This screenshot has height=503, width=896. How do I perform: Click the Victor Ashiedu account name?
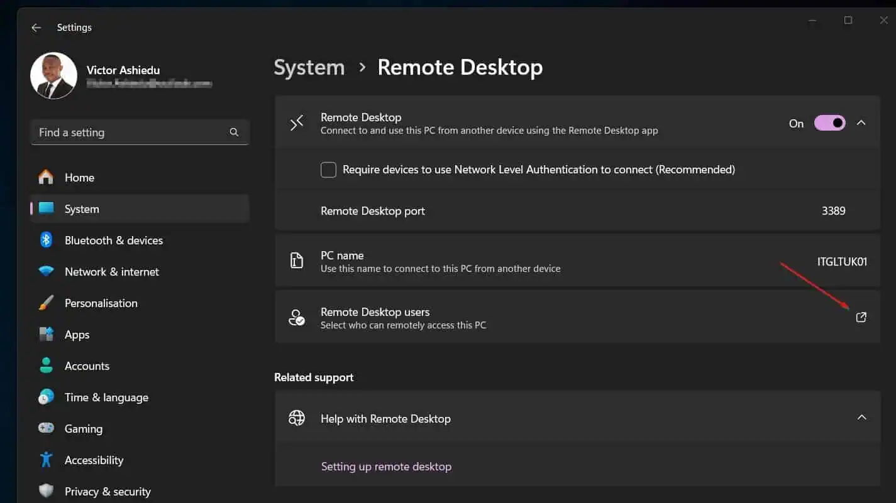(123, 70)
